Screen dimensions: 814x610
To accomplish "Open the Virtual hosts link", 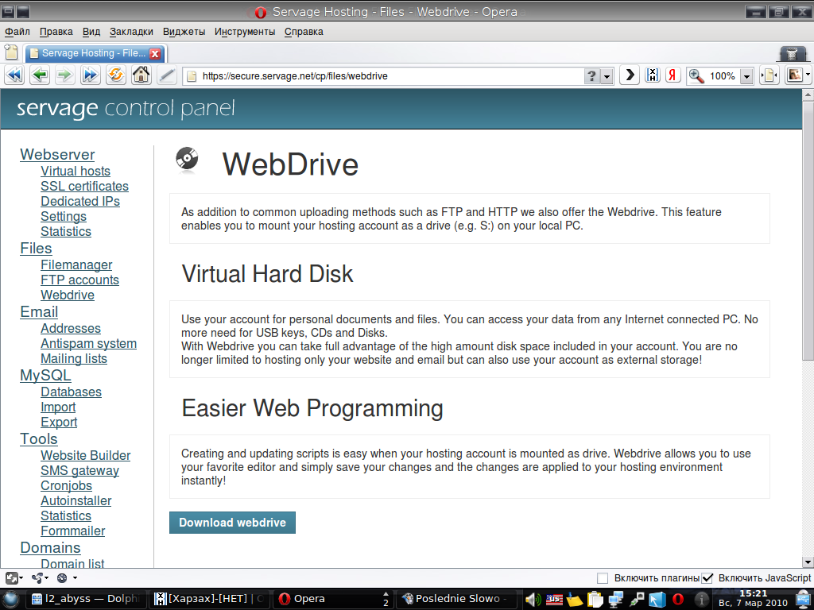I will [76, 172].
